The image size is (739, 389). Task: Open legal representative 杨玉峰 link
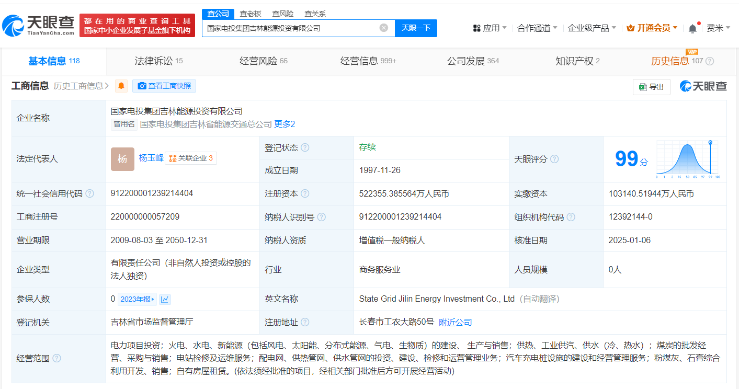coord(151,158)
